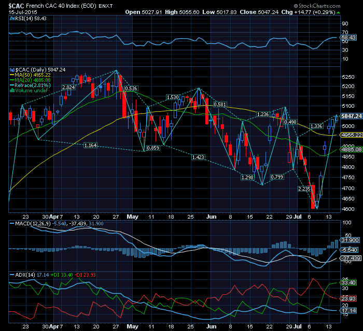Click the 1.423 retrace ratio label
The width and height of the screenshot is (363, 331).
[x=198, y=157]
